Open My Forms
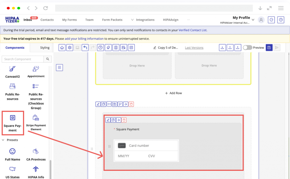The image size is (290, 179). (x=69, y=20)
